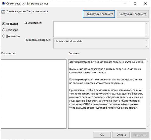The image size is (151, 140).
Task: Click the 'Примечание' paragraph in help
Action: (x=106, y=99)
